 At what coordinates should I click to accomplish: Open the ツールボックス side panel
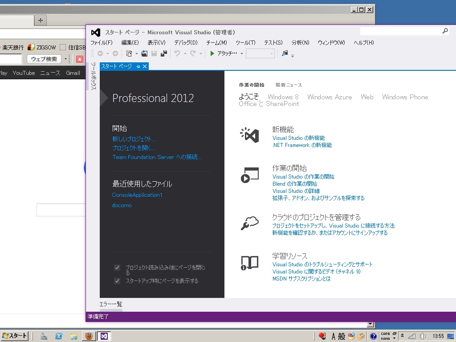point(93,77)
